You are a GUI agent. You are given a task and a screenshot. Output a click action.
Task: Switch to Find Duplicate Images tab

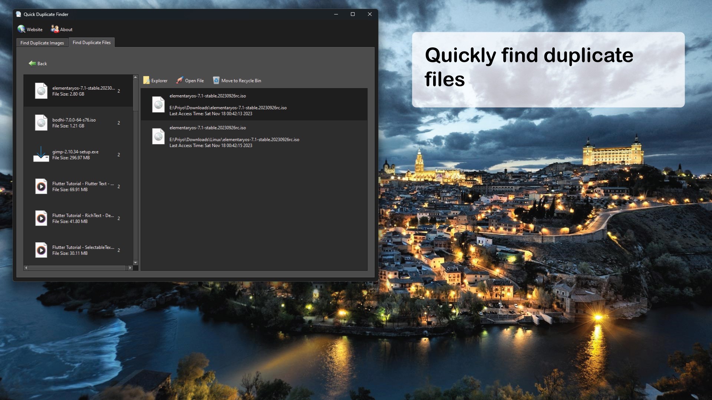pyautogui.click(x=42, y=43)
